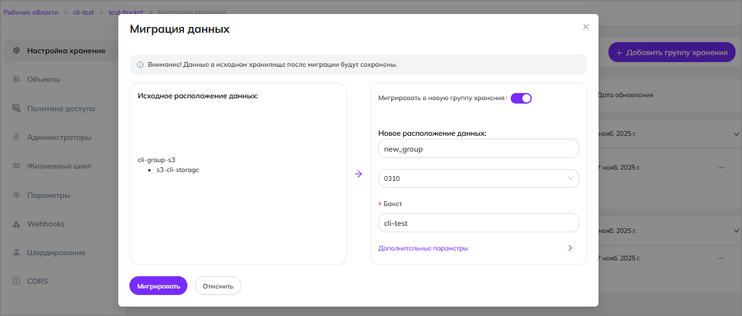Click the Администраторы sidebar icon
The width and height of the screenshot is (742, 316).
[x=16, y=138]
